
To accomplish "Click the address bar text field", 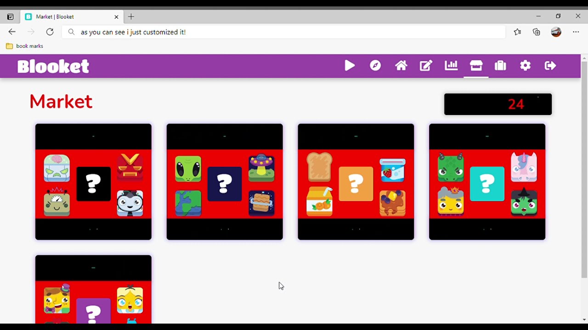I will pyautogui.click(x=284, y=32).
